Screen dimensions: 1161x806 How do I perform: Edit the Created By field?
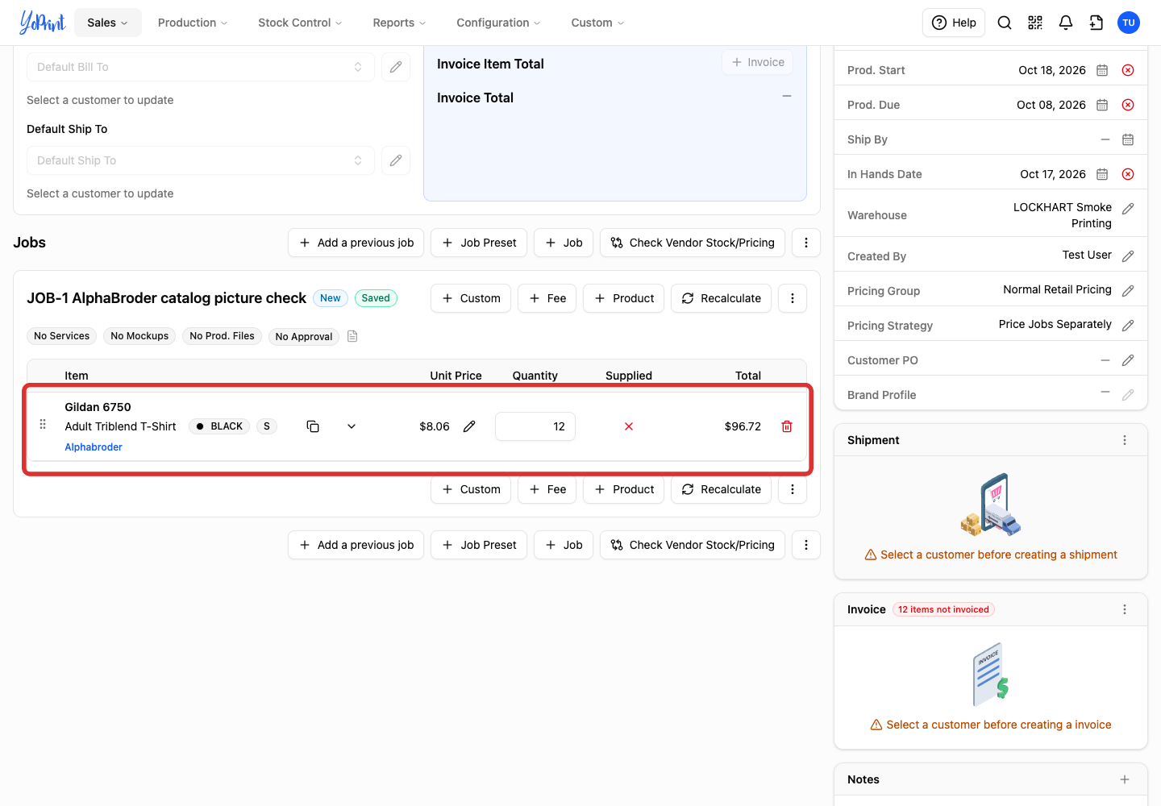pyautogui.click(x=1128, y=256)
